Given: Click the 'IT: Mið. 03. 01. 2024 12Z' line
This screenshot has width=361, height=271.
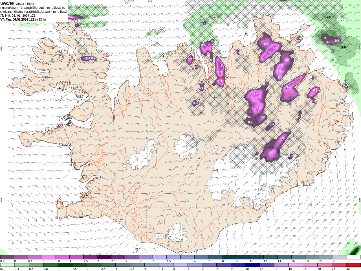Looking at the screenshot, I should (18, 16).
